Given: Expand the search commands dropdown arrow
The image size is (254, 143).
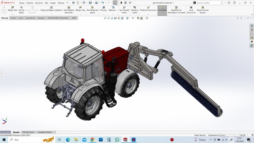Looking at the screenshot, I should (x=225, y=3).
